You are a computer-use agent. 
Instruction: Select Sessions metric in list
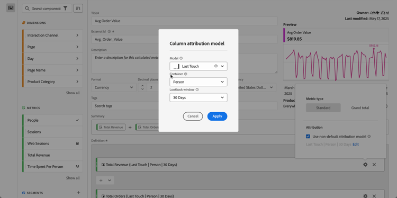pos(52,132)
